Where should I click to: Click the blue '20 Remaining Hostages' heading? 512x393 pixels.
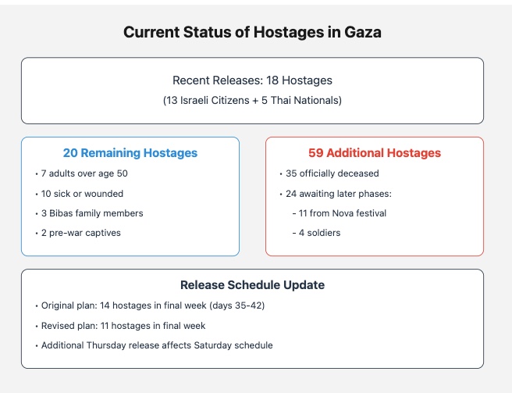pos(130,153)
